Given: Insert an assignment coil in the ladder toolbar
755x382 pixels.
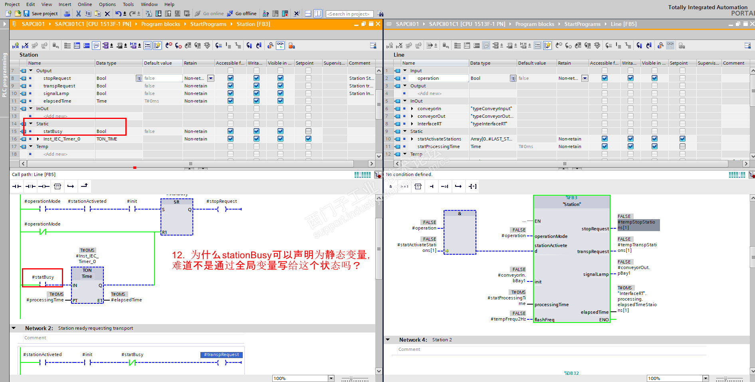Looking at the screenshot, I should point(44,186).
